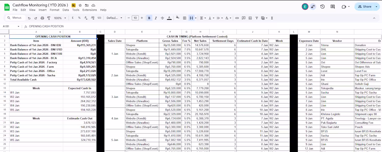Star the Cashflow Monitoring document
This screenshot has height=152, width=382.
[80, 5]
